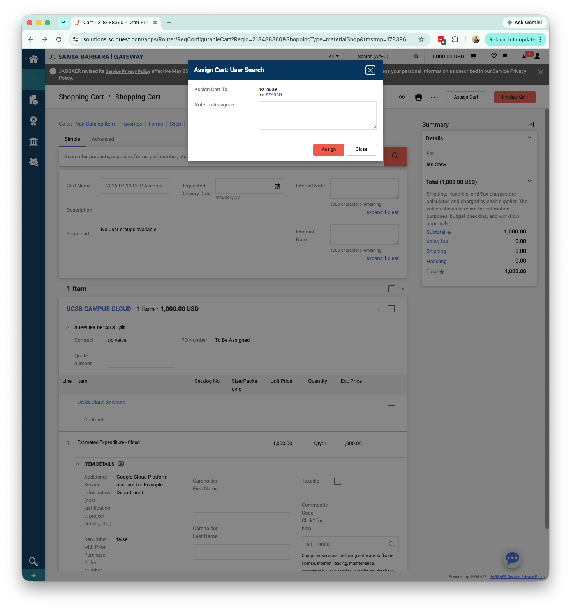
Task: Open the Chrome extensions puzzle icon
Action: [455, 39]
